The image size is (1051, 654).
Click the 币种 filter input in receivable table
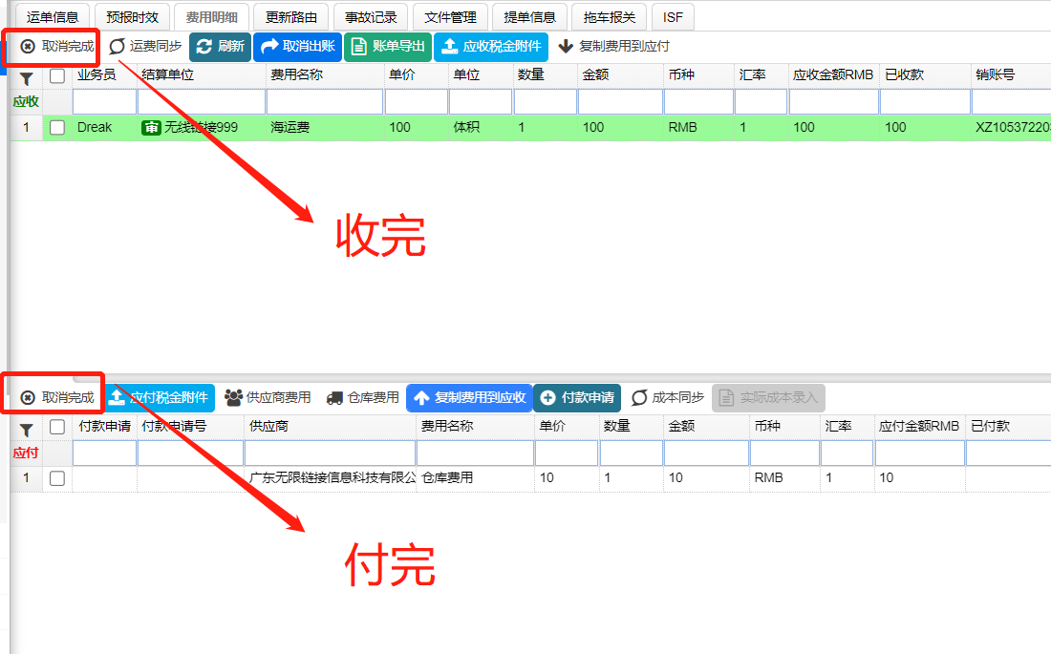click(698, 102)
